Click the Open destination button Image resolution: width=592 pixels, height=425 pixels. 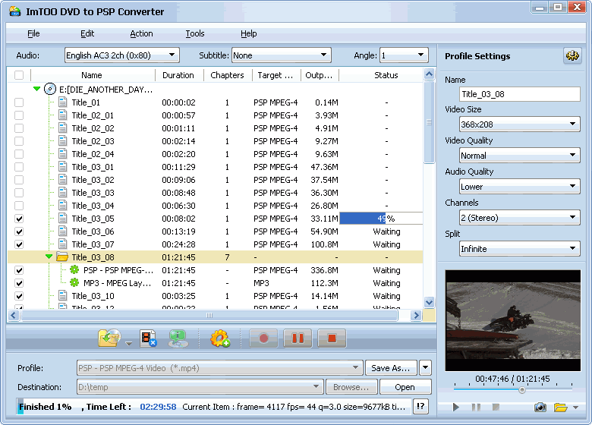405,387
